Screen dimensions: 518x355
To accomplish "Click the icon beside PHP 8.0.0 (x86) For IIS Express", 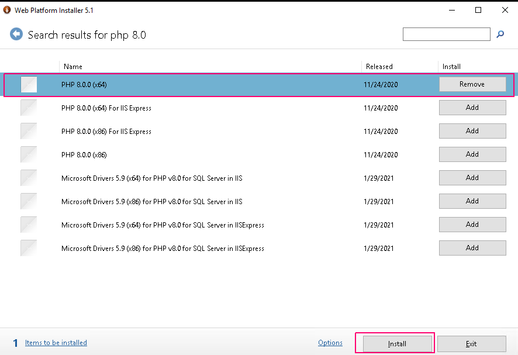I will coord(29,131).
